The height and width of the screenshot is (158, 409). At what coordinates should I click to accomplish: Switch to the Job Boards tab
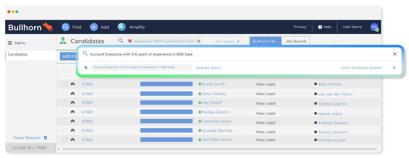296,41
